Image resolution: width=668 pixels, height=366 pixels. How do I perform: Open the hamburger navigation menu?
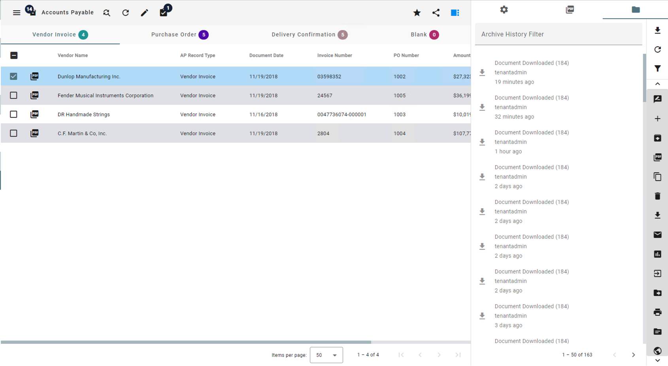[x=17, y=13]
